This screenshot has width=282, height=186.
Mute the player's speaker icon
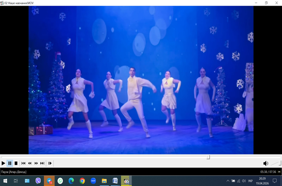tap(266, 163)
